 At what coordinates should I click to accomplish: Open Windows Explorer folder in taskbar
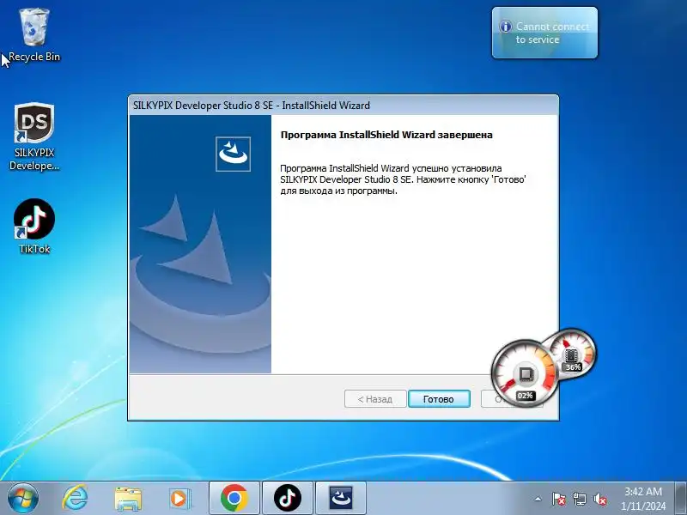pos(127,499)
